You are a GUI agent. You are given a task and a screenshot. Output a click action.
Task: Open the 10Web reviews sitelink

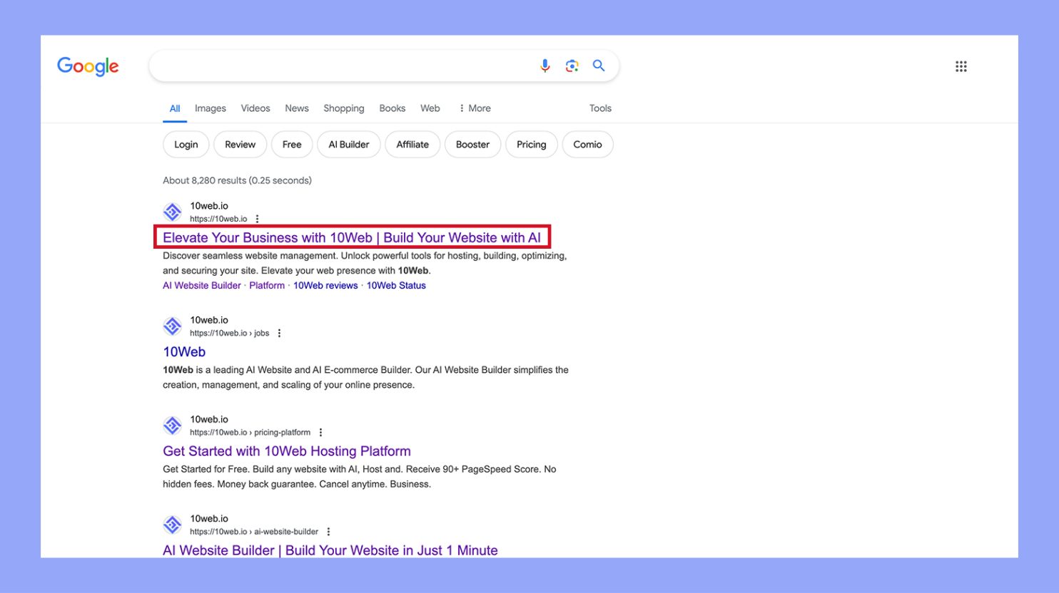(325, 285)
